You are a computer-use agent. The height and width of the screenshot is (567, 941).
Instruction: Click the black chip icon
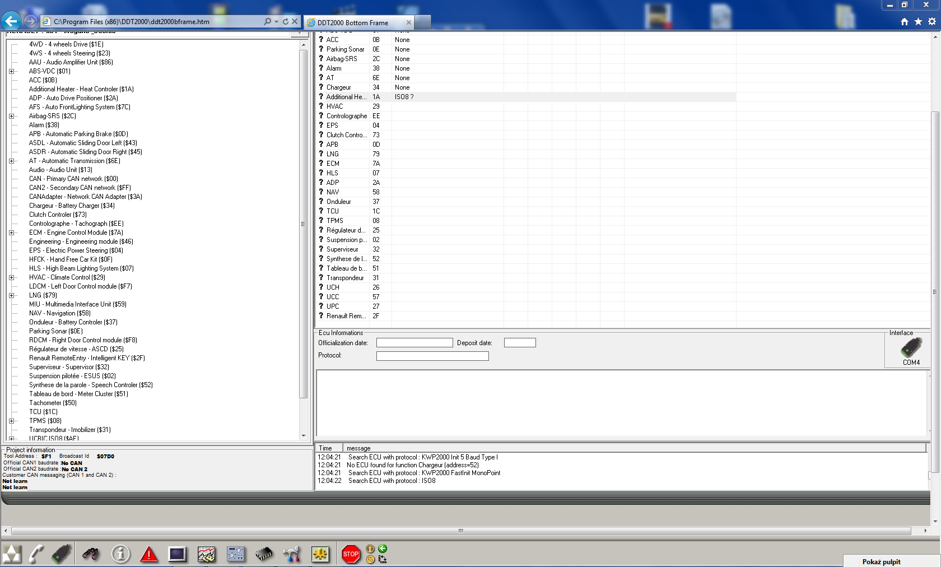point(264,554)
